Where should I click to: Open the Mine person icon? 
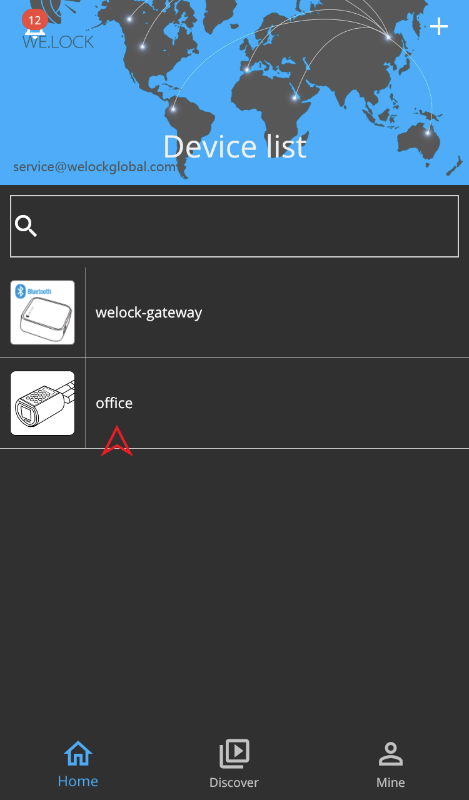(x=391, y=754)
